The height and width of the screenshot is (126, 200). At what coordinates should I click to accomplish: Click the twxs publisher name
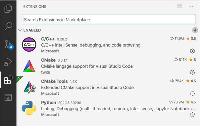pos(45,72)
